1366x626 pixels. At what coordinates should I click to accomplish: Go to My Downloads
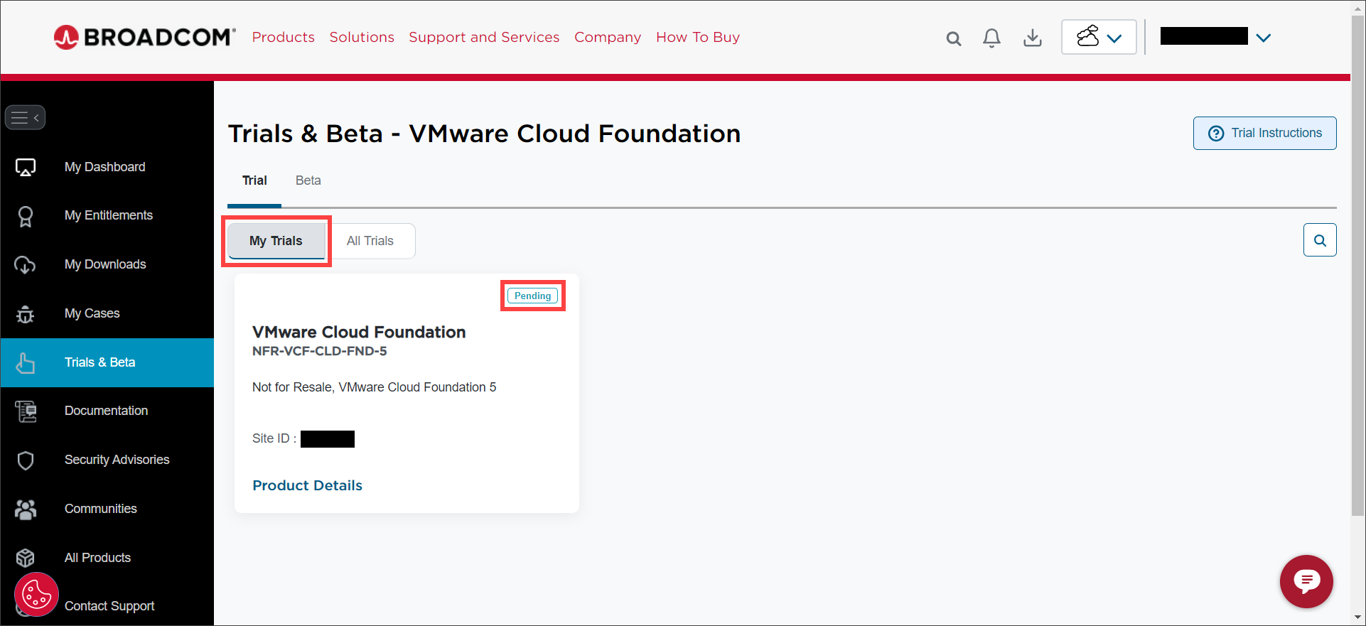pos(105,264)
